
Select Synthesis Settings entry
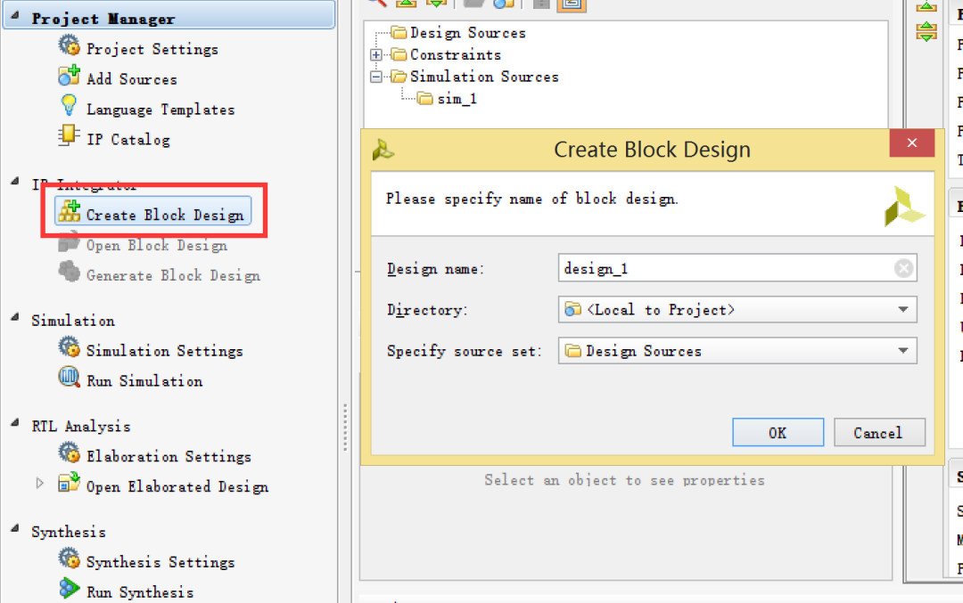point(160,562)
